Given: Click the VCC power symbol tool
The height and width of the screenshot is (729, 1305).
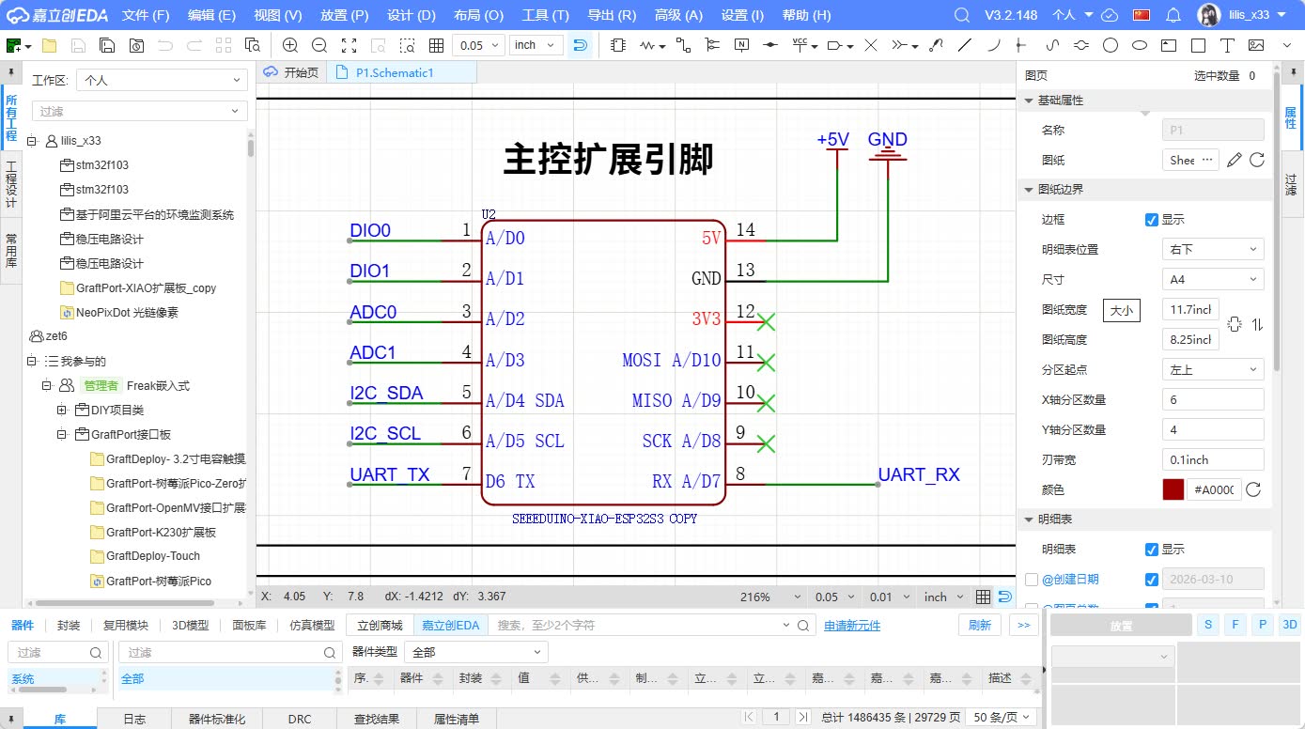Looking at the screenshot, I should click(x=800, y=45).
